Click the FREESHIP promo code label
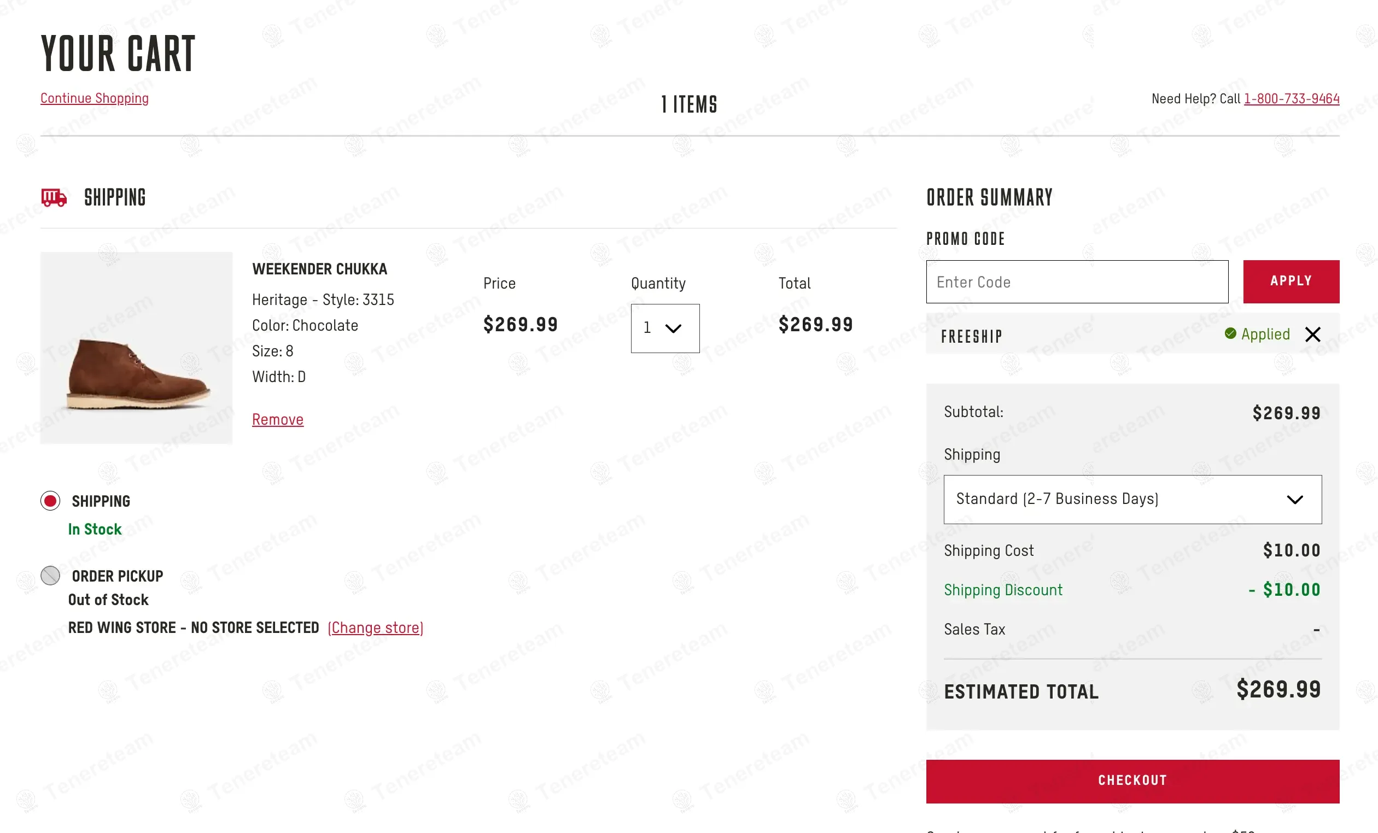Viewport: 1378px width, 833px height. point(971,337)
